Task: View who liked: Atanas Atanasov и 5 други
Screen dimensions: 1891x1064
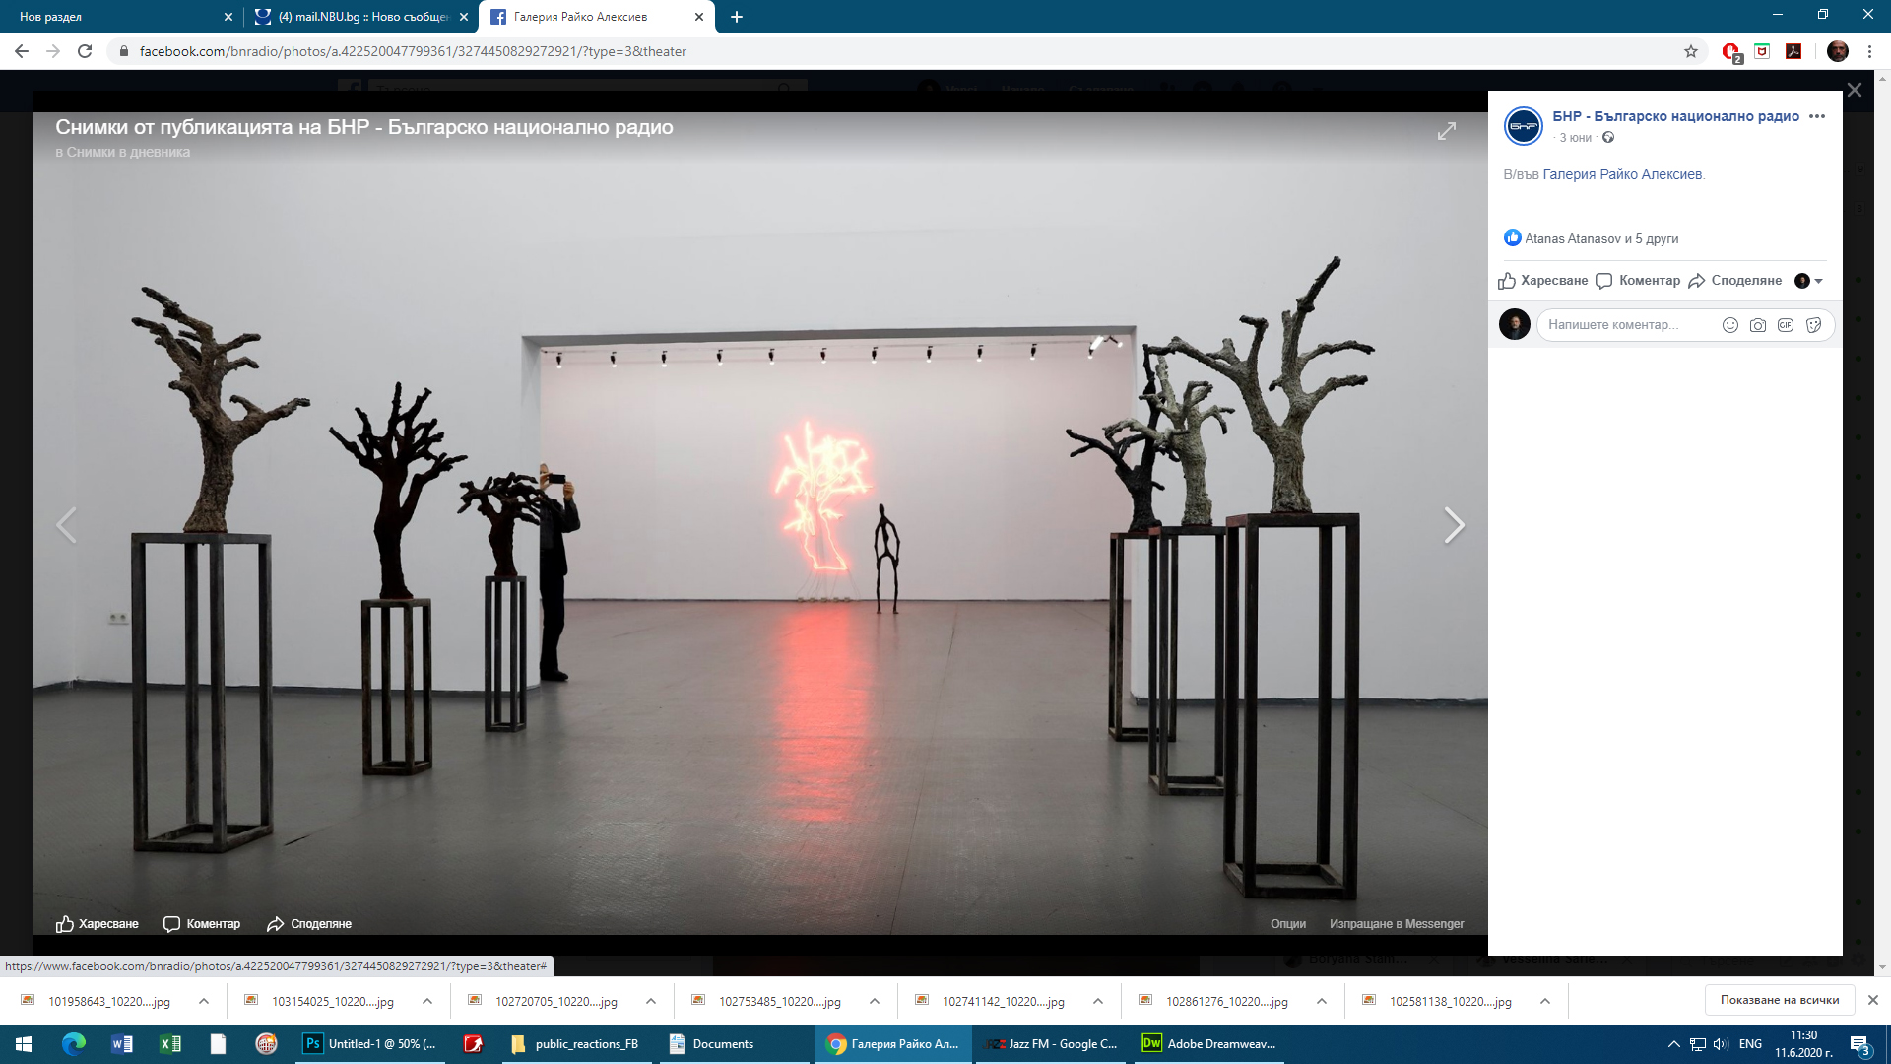Action: (1601, 238)
